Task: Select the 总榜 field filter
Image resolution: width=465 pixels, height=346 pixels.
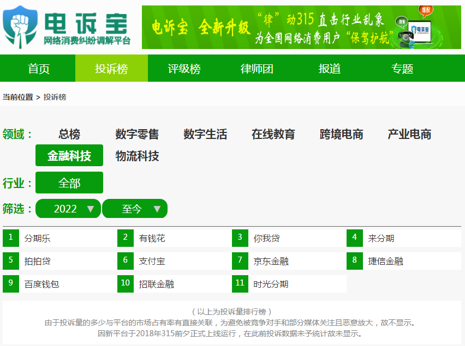Action: click(x=69, y=134)
